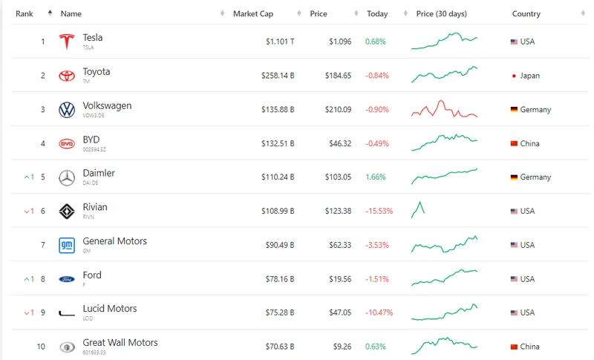Select BYD ticker 002594.SZ
This screenshot has width=594, height=360.
[x=94, y=149]
